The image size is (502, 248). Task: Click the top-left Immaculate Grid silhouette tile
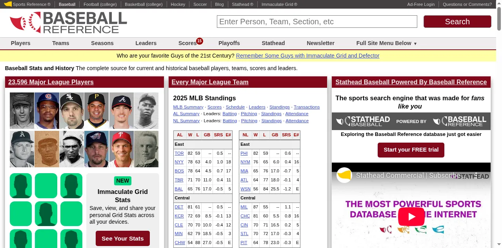[x=21, y=186]
